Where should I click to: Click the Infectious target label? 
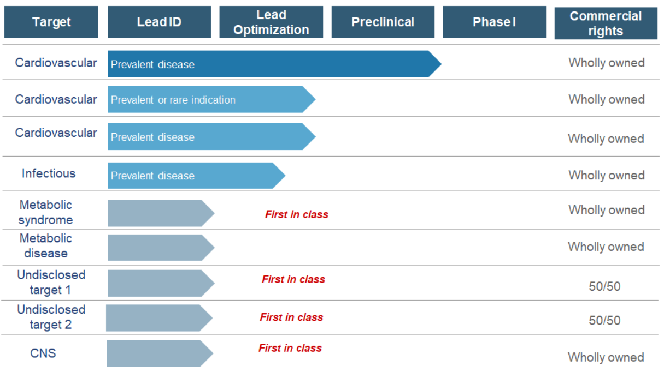click(49, 173)
